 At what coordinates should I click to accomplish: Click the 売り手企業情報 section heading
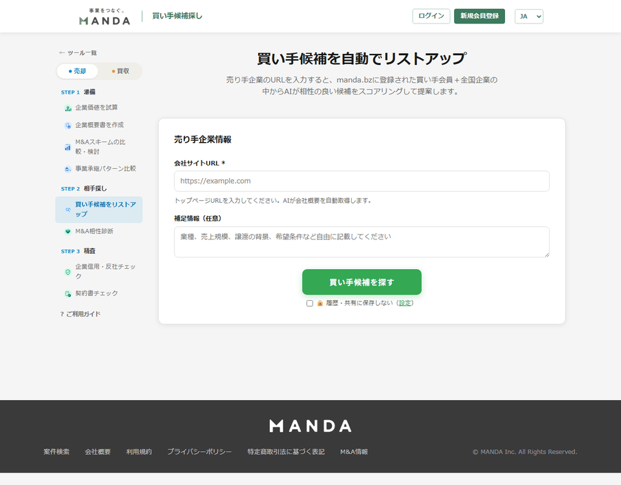[x=203, y=139]
